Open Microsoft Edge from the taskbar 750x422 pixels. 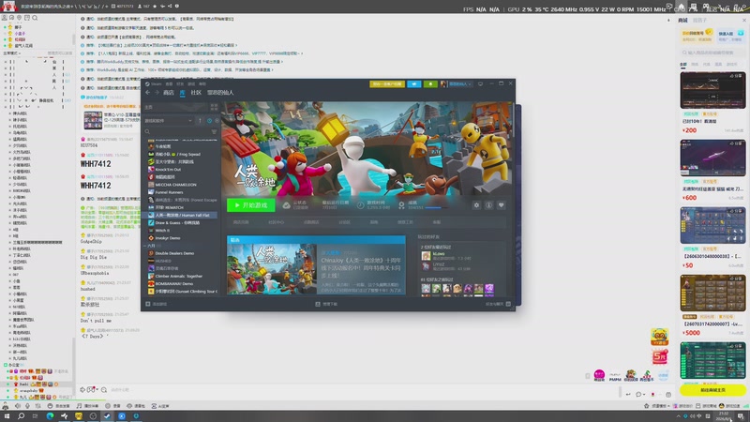click(x=50, y=416)
